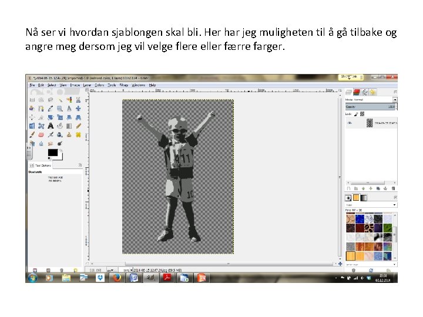Viewport: 423px width, 317px height.
Task: Open the layers dock configuration menu
Action: pos(395,92)
